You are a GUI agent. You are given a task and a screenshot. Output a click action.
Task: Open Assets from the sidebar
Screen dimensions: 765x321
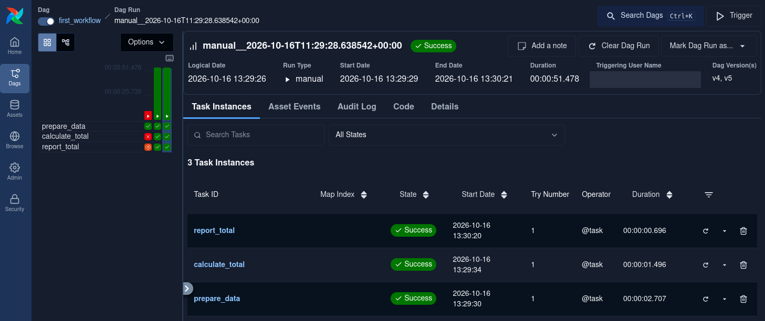(15, 109)
